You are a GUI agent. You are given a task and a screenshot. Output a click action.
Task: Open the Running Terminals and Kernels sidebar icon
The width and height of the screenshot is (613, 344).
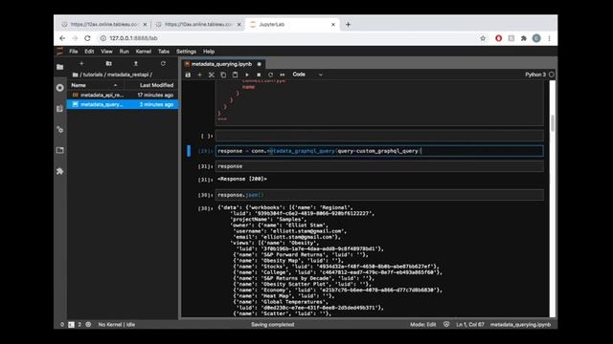tap(59, 88)
